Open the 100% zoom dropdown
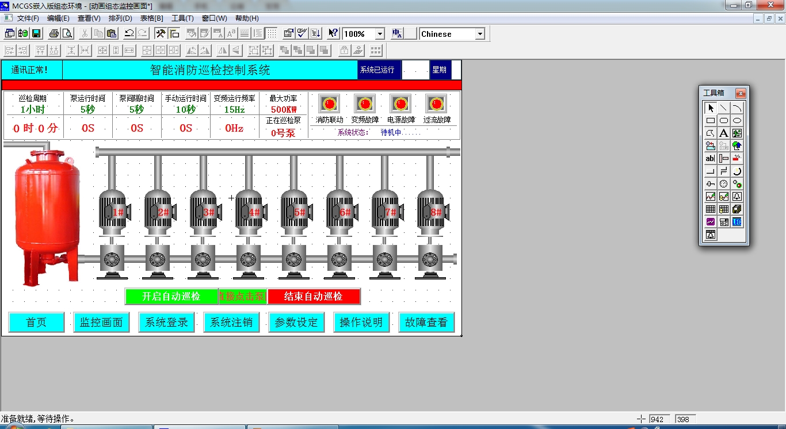The height and width of the screenshot is (429, 786). pyautogui.click(x=380, y=34)
